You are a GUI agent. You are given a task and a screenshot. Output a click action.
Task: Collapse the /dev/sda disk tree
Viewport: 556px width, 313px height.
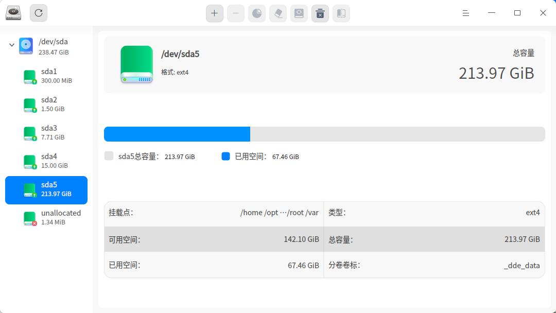(12, 45)
